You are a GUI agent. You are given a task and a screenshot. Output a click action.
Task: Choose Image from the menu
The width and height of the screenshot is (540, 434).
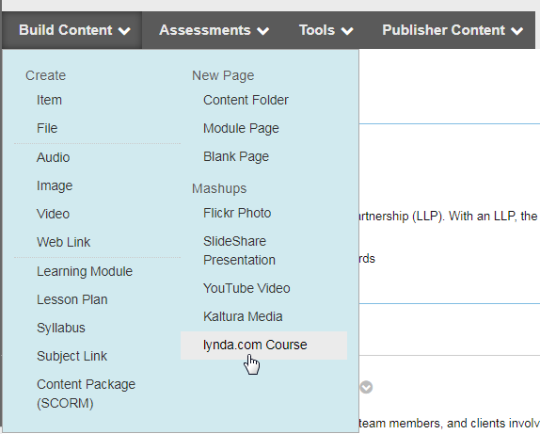[x=55, y=185]
